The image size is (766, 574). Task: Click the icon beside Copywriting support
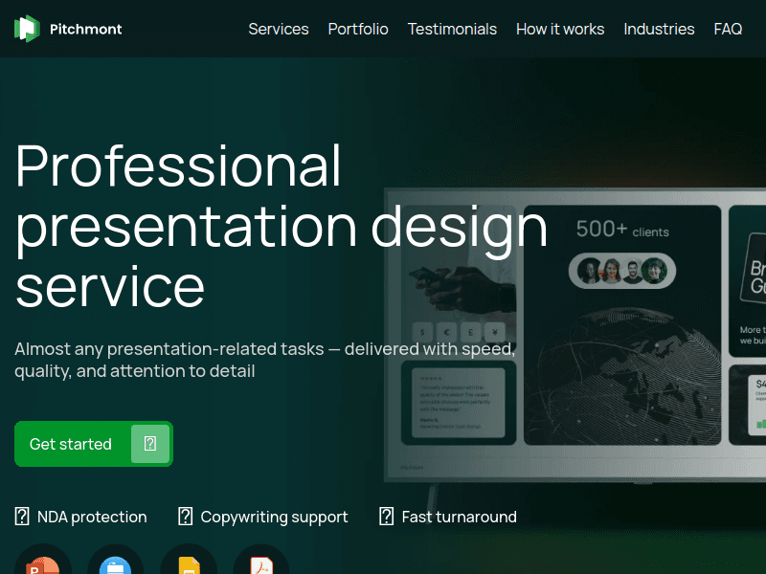(x=186, y=517)
